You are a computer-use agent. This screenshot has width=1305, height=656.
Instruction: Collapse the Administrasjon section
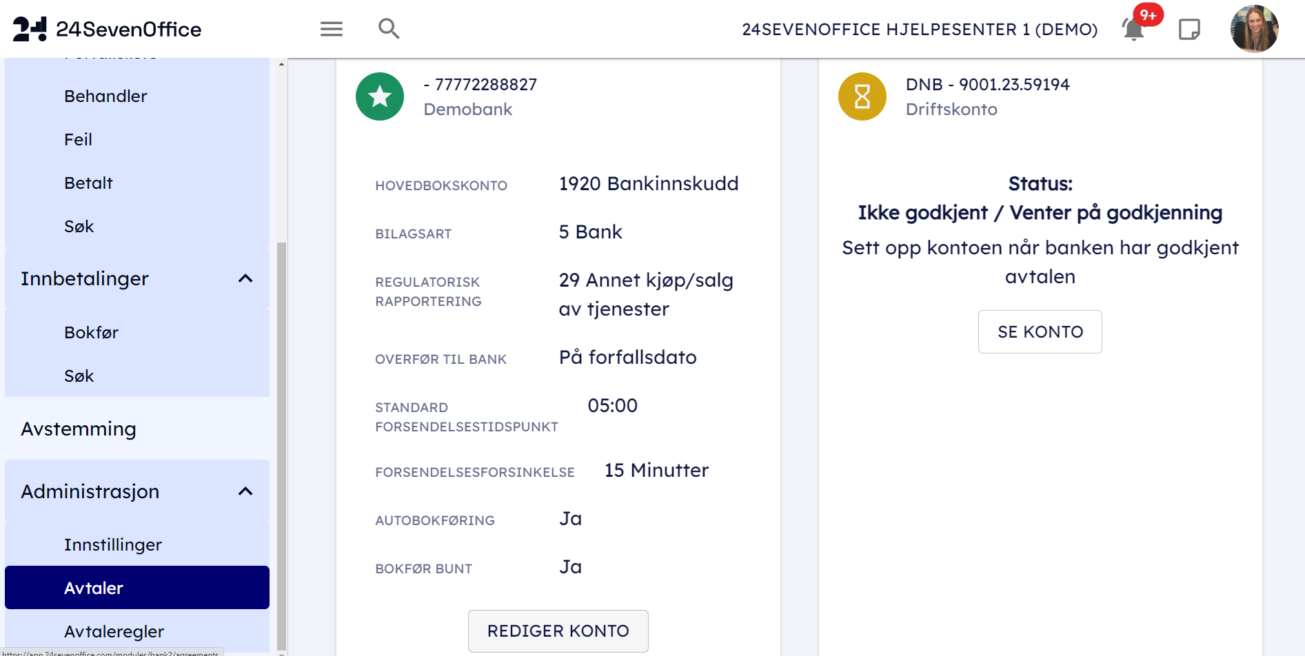click(x=245, y=491)
